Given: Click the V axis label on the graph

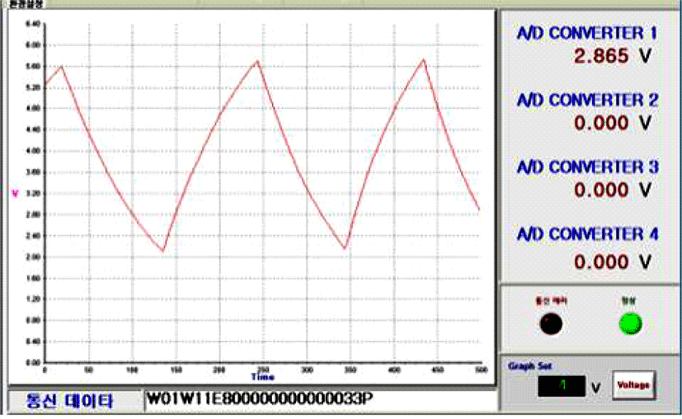Looking at the screenshot, I should (x=15, y=193).
